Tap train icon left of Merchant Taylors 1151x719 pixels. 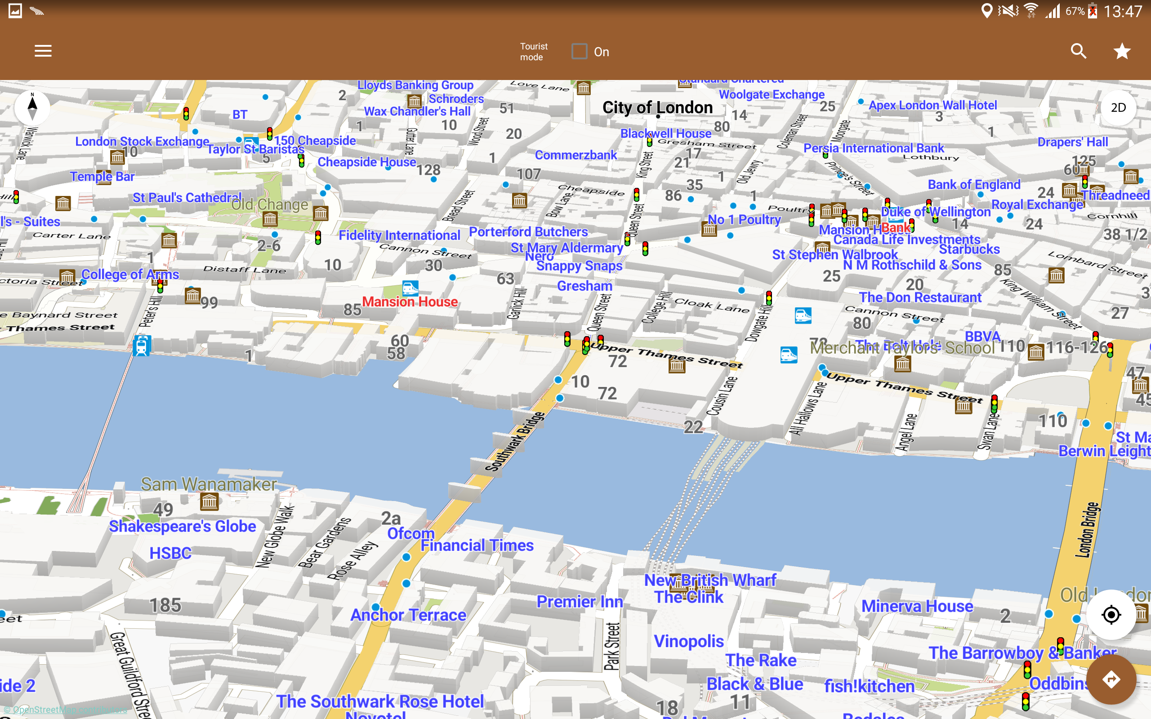(789, 355)
